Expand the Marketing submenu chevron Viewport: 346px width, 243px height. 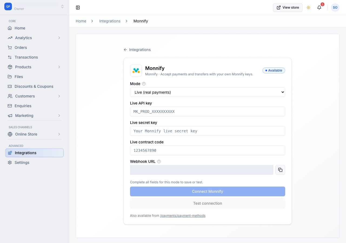59,116
